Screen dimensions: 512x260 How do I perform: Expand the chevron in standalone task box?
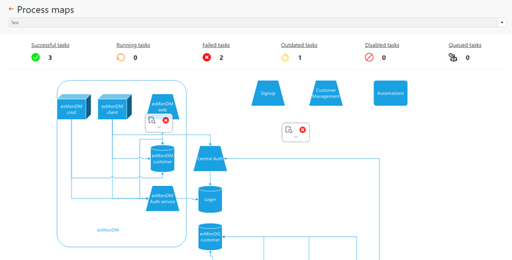point(296,137)
